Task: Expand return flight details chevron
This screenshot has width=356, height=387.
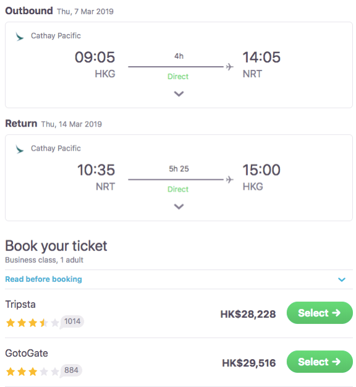Action: click(179, 206)
